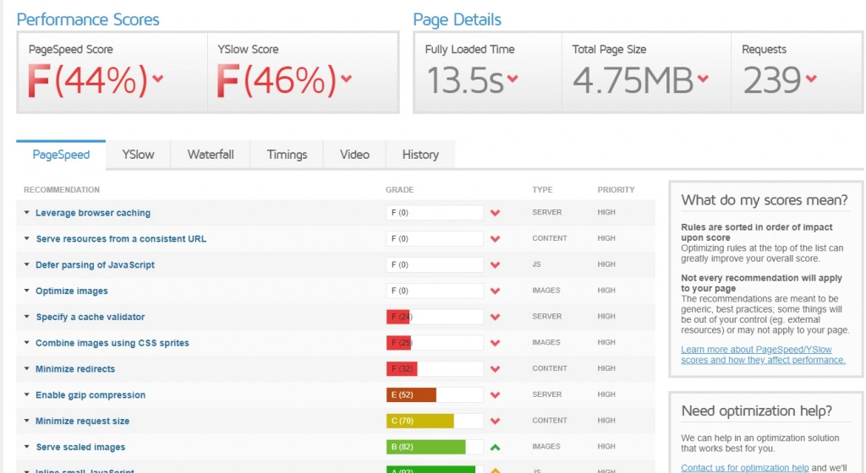Image resolution: width=866 pixels, height=473 pixels.
Task: Click the 'What do my scores mean?' heading
Action: coord(765,200)
